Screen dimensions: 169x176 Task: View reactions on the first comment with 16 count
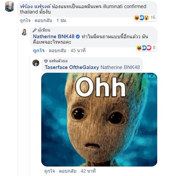[x=145, y=18]
